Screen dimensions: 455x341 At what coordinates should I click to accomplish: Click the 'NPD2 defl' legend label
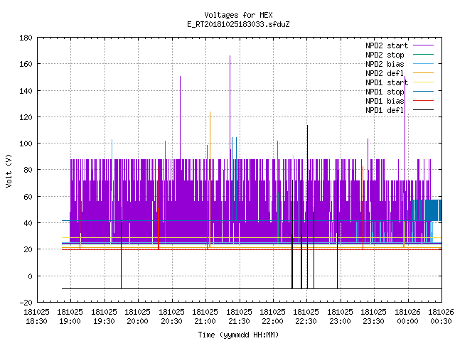coord(385,73)
